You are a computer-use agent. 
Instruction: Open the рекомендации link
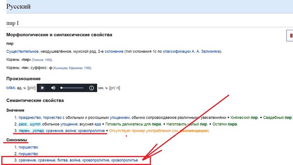pos(193,131)
